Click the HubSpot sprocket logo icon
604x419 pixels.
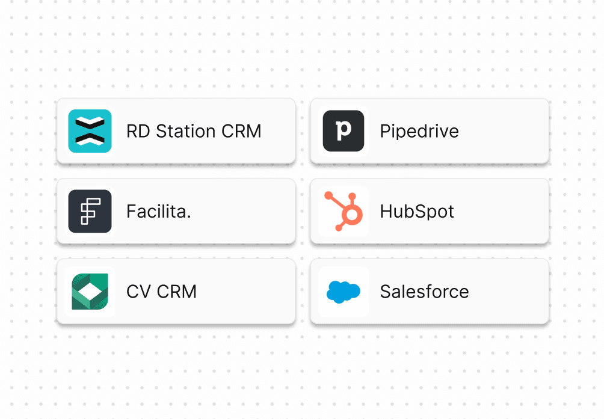[344, 211]
